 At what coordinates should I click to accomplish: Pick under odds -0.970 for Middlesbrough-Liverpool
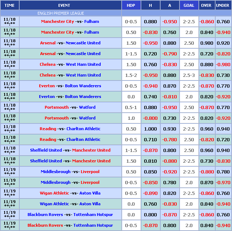(223, 182)
